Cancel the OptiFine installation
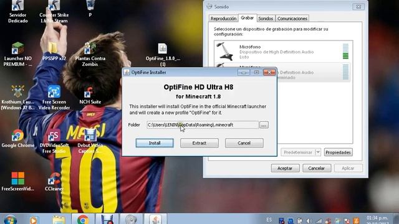The image size is (399, 224). tap(244, 143)
